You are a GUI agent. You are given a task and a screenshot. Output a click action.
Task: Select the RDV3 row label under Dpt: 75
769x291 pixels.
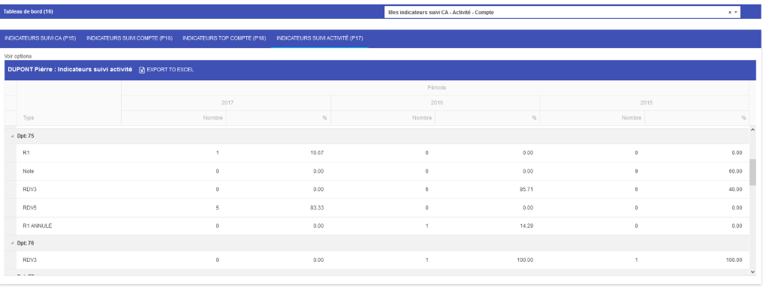(29, 190)
